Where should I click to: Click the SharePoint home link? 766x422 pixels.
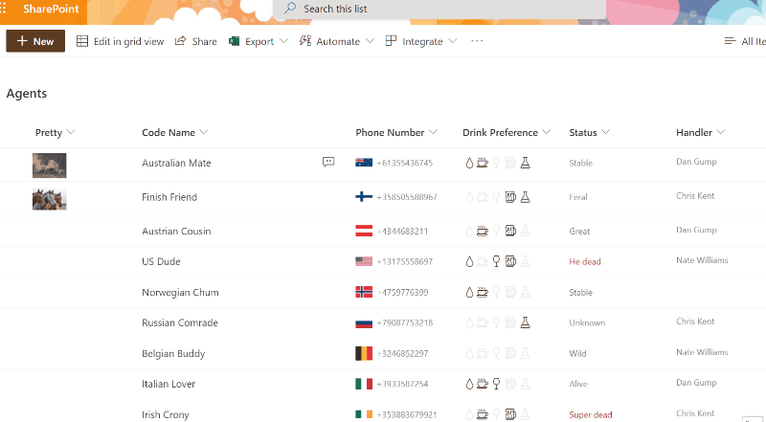point(51,9)
